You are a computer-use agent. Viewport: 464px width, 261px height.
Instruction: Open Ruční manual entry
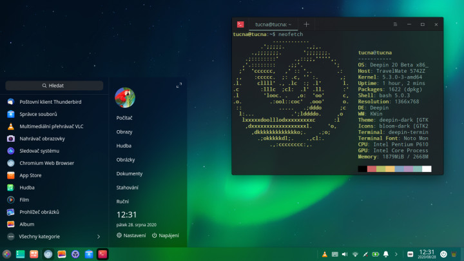click(x=122, y=202)
